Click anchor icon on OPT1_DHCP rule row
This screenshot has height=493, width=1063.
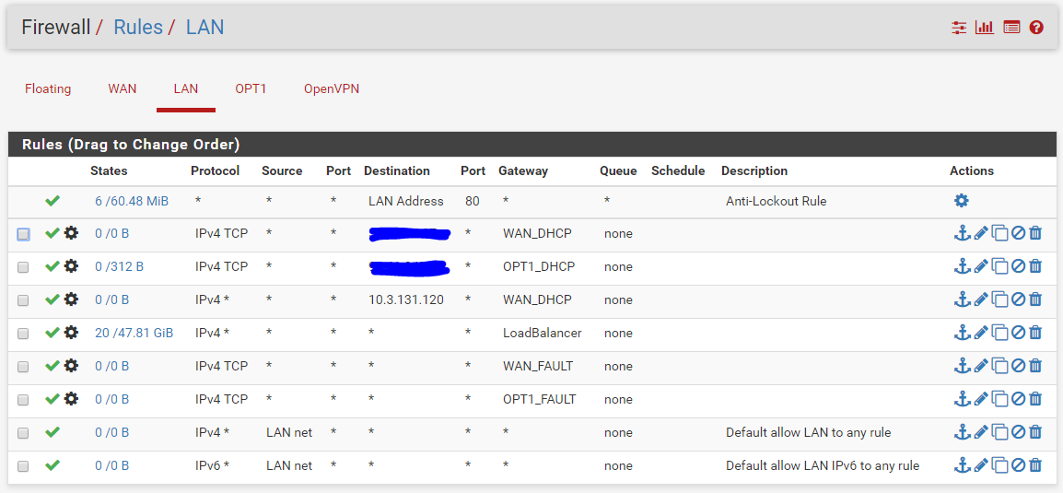coord(962,266)
